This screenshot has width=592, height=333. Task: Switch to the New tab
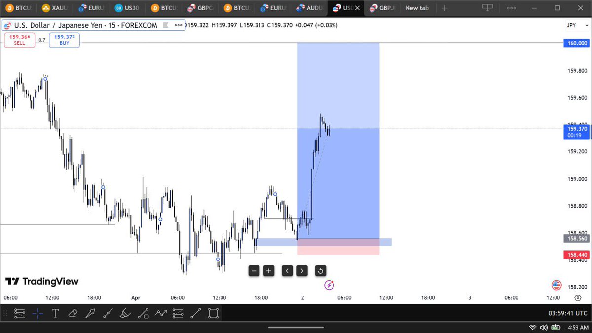pyautogui.click(x=417, y=8)
